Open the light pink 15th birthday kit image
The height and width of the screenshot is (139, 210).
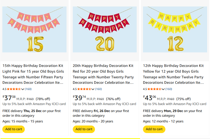click(34, 30)
